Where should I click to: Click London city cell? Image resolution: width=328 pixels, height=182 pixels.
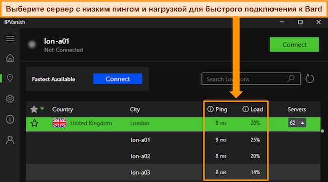(x=140, y=123)
